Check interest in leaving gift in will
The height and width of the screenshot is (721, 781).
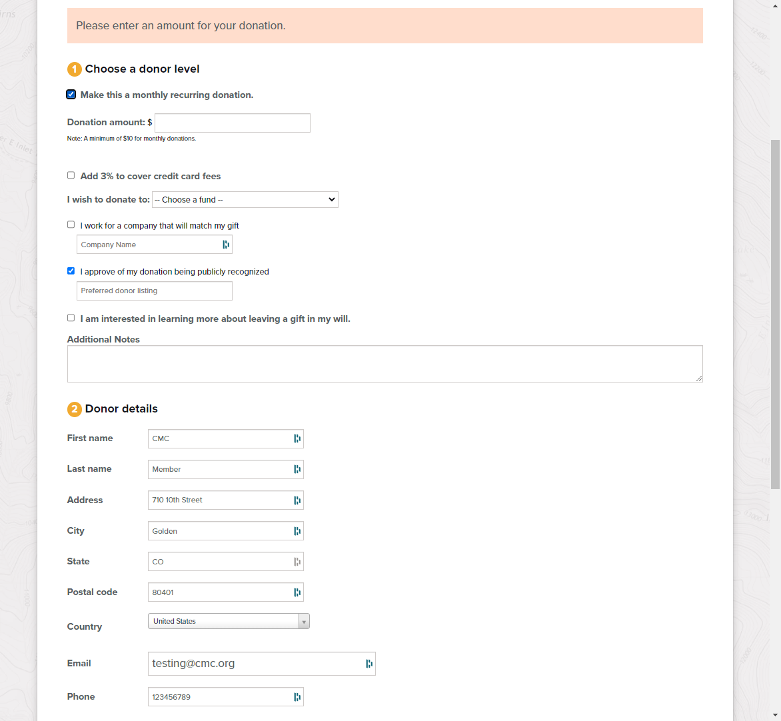(71, 318)
